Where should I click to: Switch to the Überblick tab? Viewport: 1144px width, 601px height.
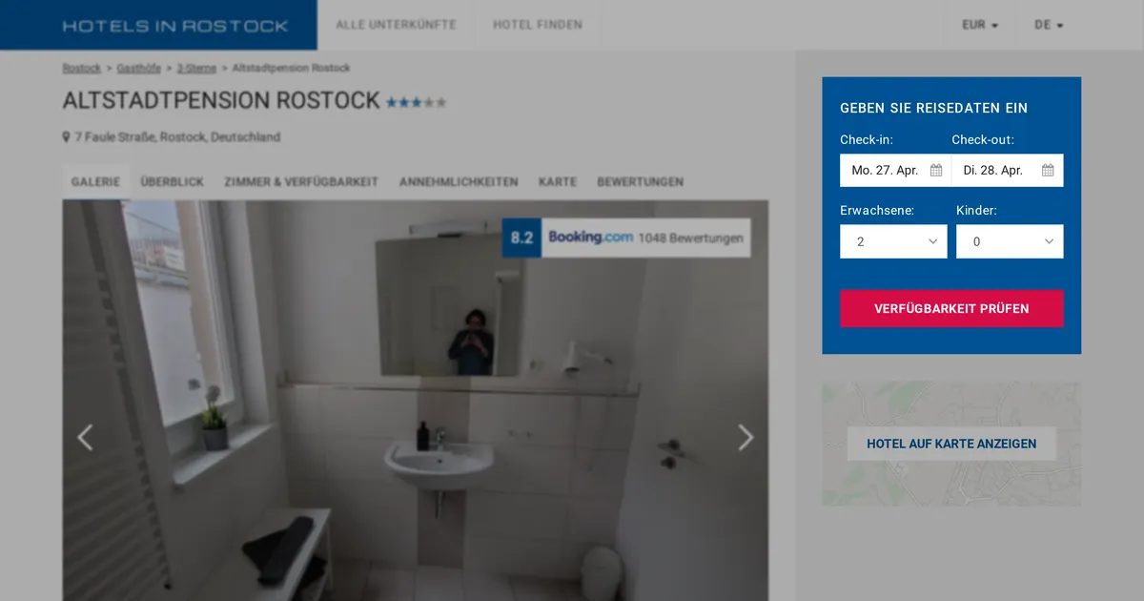172,181
